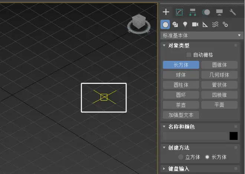
Task: Select the 立方体 radio button
Action: coord(181,157)
